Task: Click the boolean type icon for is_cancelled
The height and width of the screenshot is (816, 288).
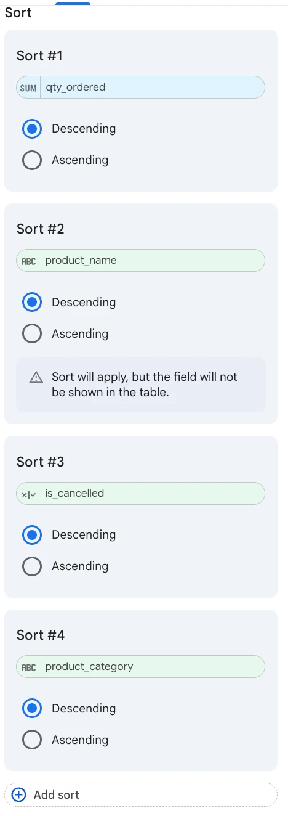Action: tap(29, 494)
